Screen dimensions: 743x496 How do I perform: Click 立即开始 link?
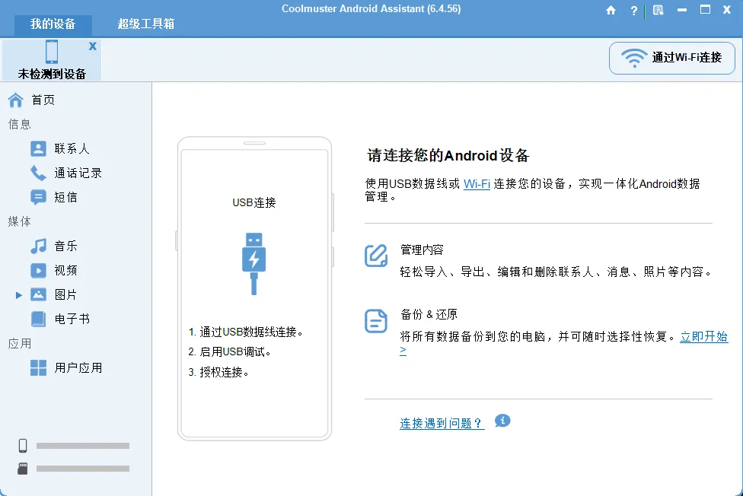703,336
